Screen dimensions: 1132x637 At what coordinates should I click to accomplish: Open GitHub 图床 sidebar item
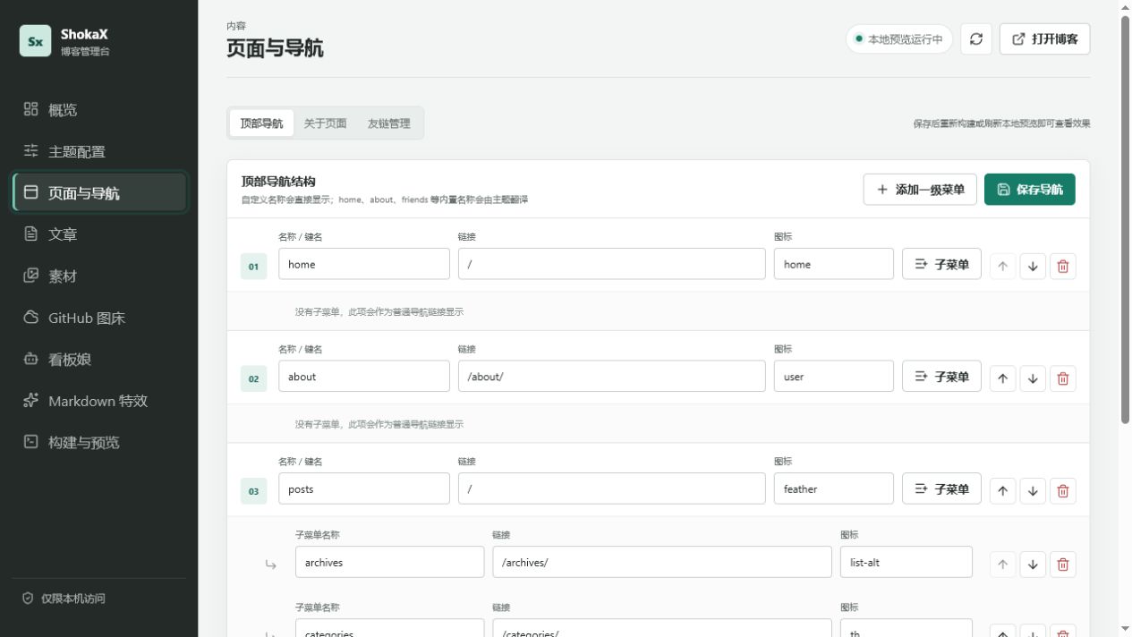pos(98,318)
